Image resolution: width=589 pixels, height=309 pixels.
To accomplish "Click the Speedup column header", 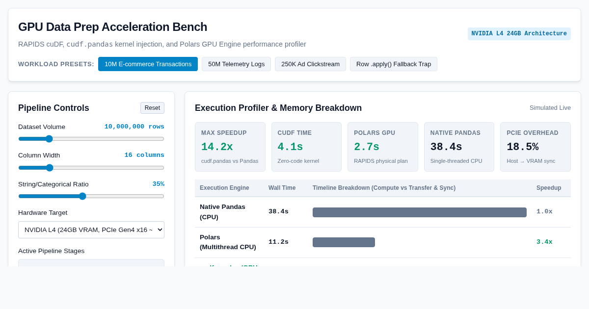I will [549, 188].
